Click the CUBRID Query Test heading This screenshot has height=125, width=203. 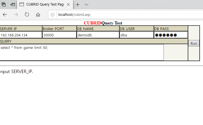click(103, 23)
